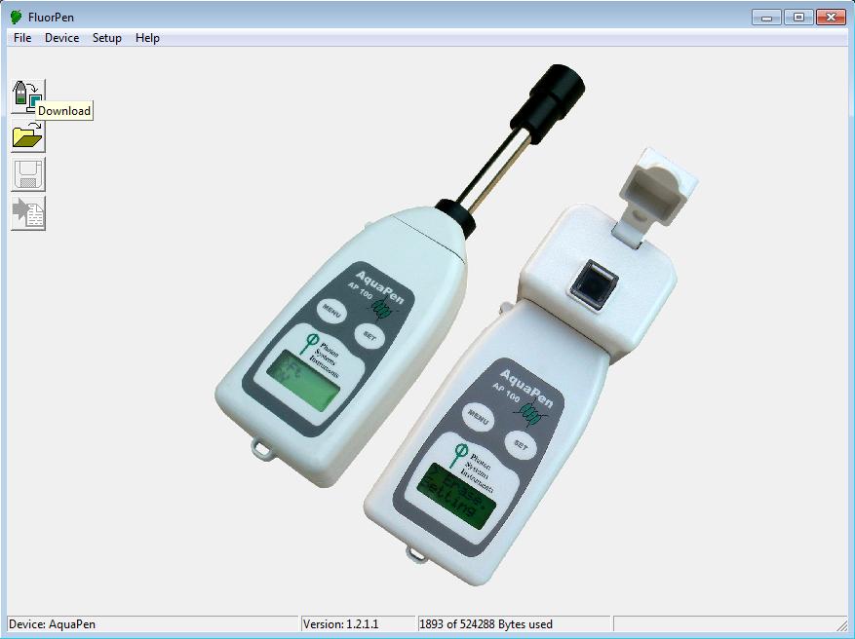The image size is (855, 639).
Task: Click the Download data from device icon
Action: pyautogui.click(x=28, y=95)
